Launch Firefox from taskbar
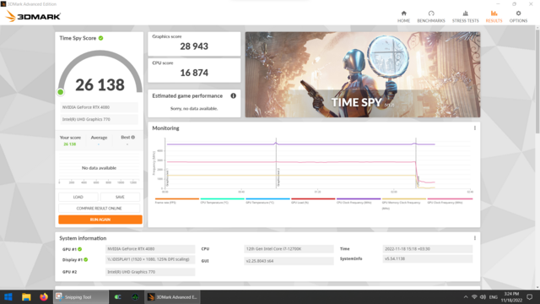Screen dimensions: 540x304 pos(44,296)
